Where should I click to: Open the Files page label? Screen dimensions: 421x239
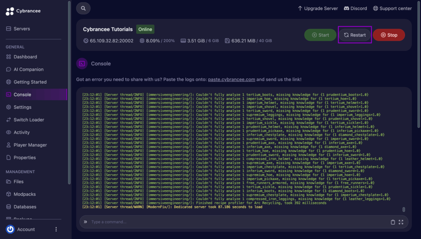19,182
